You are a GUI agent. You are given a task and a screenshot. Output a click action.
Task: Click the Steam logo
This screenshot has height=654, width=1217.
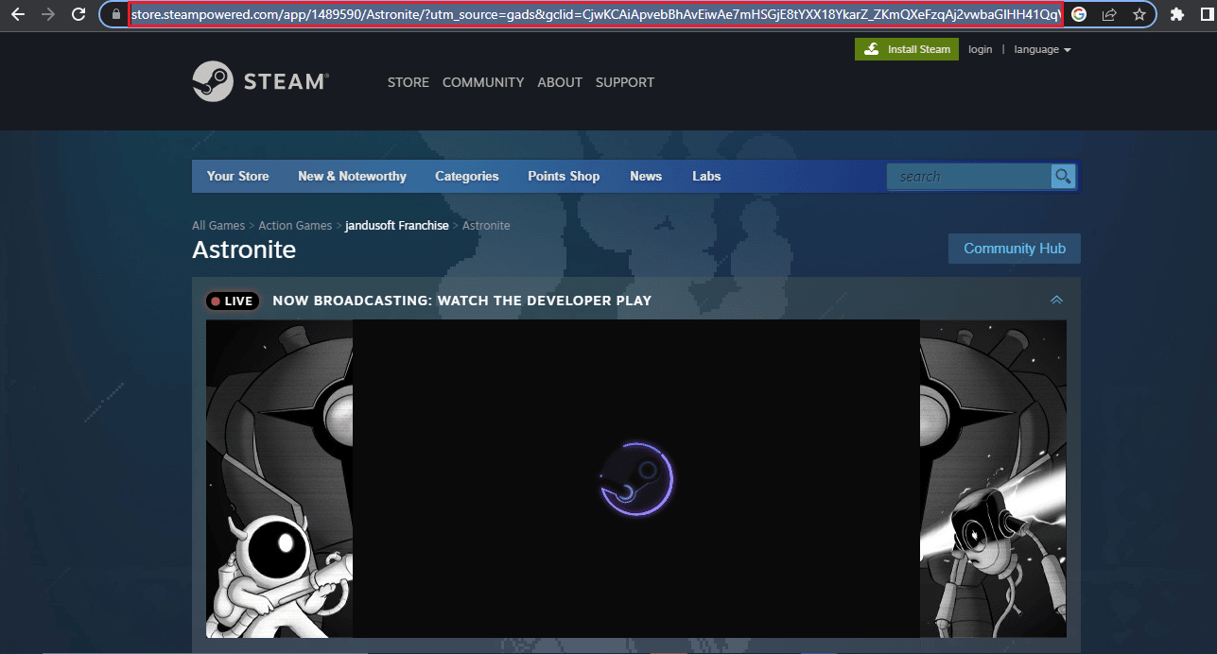click(260, 81)
